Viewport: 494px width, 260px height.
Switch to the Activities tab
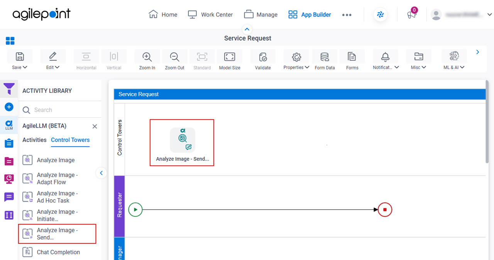pyautogui.click(x=34, y=140)
